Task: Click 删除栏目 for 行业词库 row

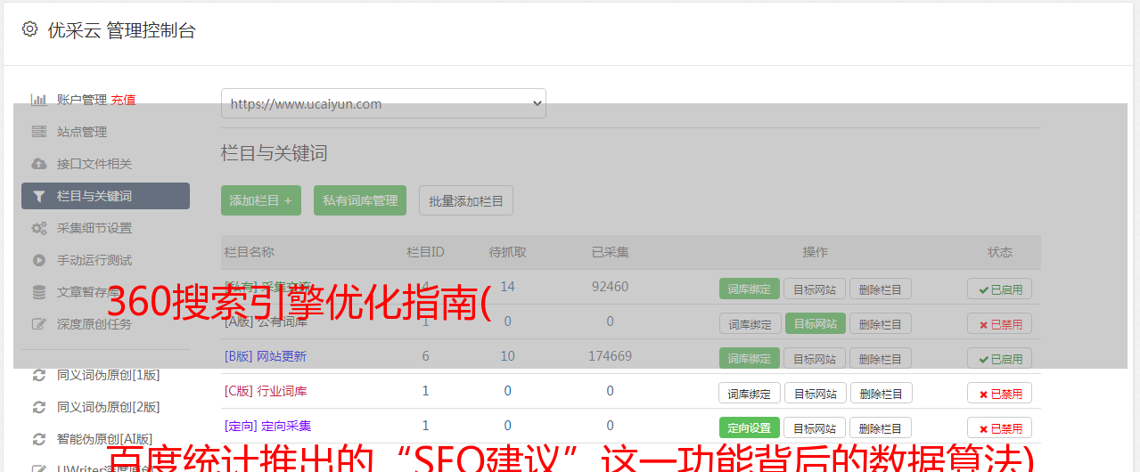Action: click(881, 393)
